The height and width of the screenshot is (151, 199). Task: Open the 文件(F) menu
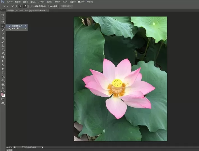[10, 2]
